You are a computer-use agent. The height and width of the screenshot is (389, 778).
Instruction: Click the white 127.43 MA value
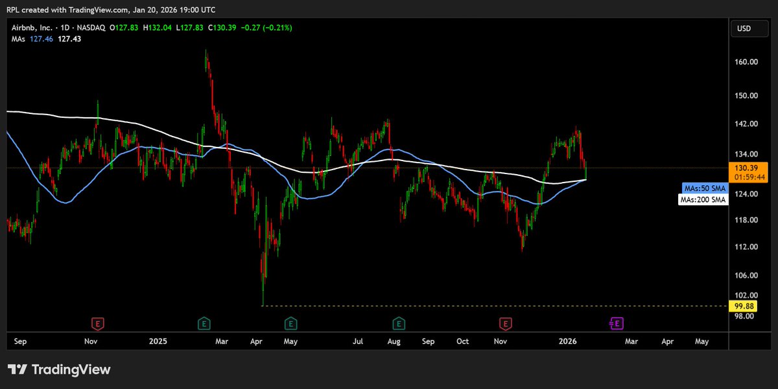pyautogui.click(x=69, y=39)
